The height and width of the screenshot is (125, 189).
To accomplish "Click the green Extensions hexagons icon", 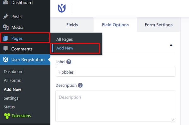I will click(x=7, y=116).
